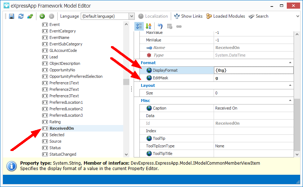
Task: Edit the Caption value Received On
Action: [x=254, y=108]
